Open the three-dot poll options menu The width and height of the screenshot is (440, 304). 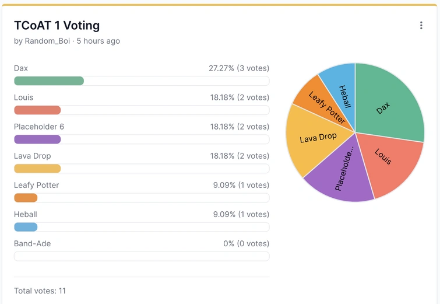(x=421, y=26)
